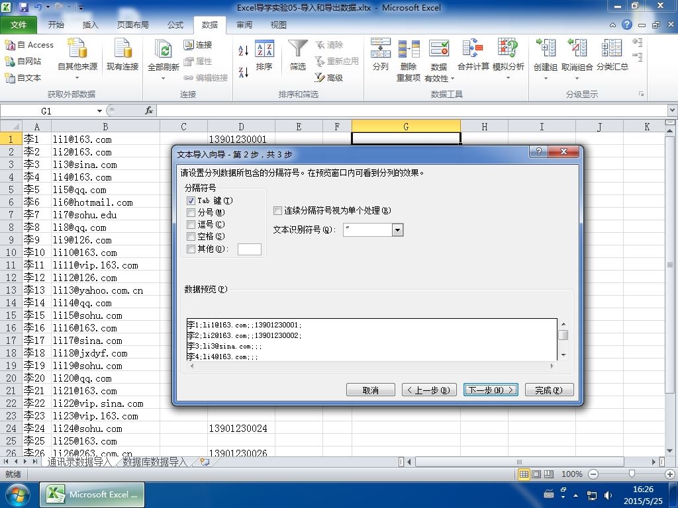The height and width of the screenshot is (508, 678).
Task: Expand the 模拟分析 dropdown
Action: (508, 78)
